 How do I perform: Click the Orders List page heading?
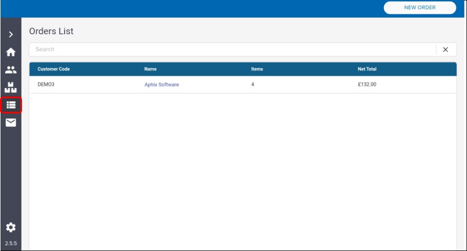point(51,31)
